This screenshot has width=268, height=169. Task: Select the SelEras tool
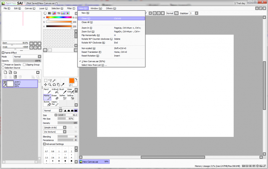pyautogui.click(x=70, y=97)
